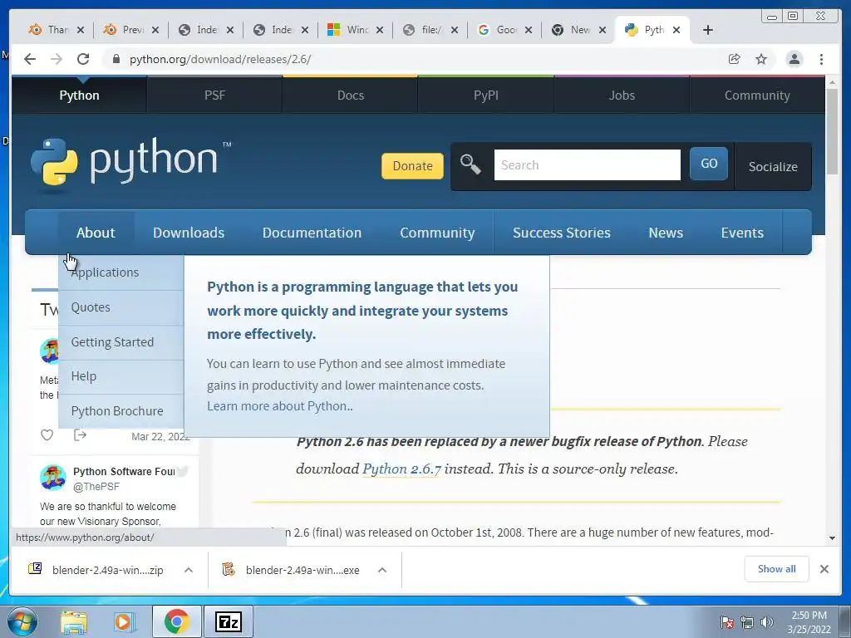The height and width of the screenshot is (638, 851).
Task: Switch to the 'Prev' browser tab
Action: [130, 30]
